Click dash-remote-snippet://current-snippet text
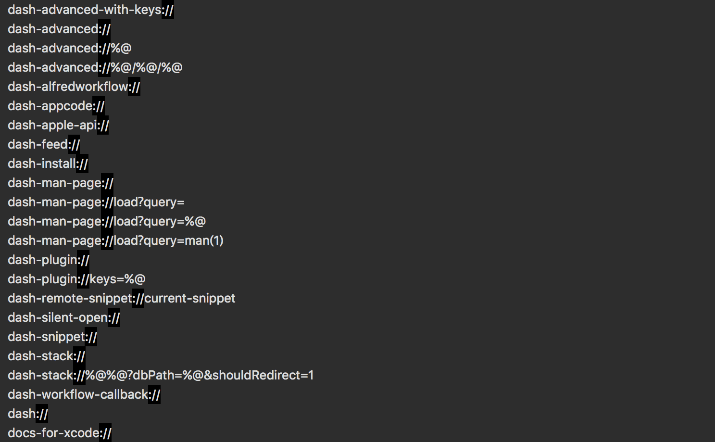Screen dimensions: 715x442 tap(122, 298)
